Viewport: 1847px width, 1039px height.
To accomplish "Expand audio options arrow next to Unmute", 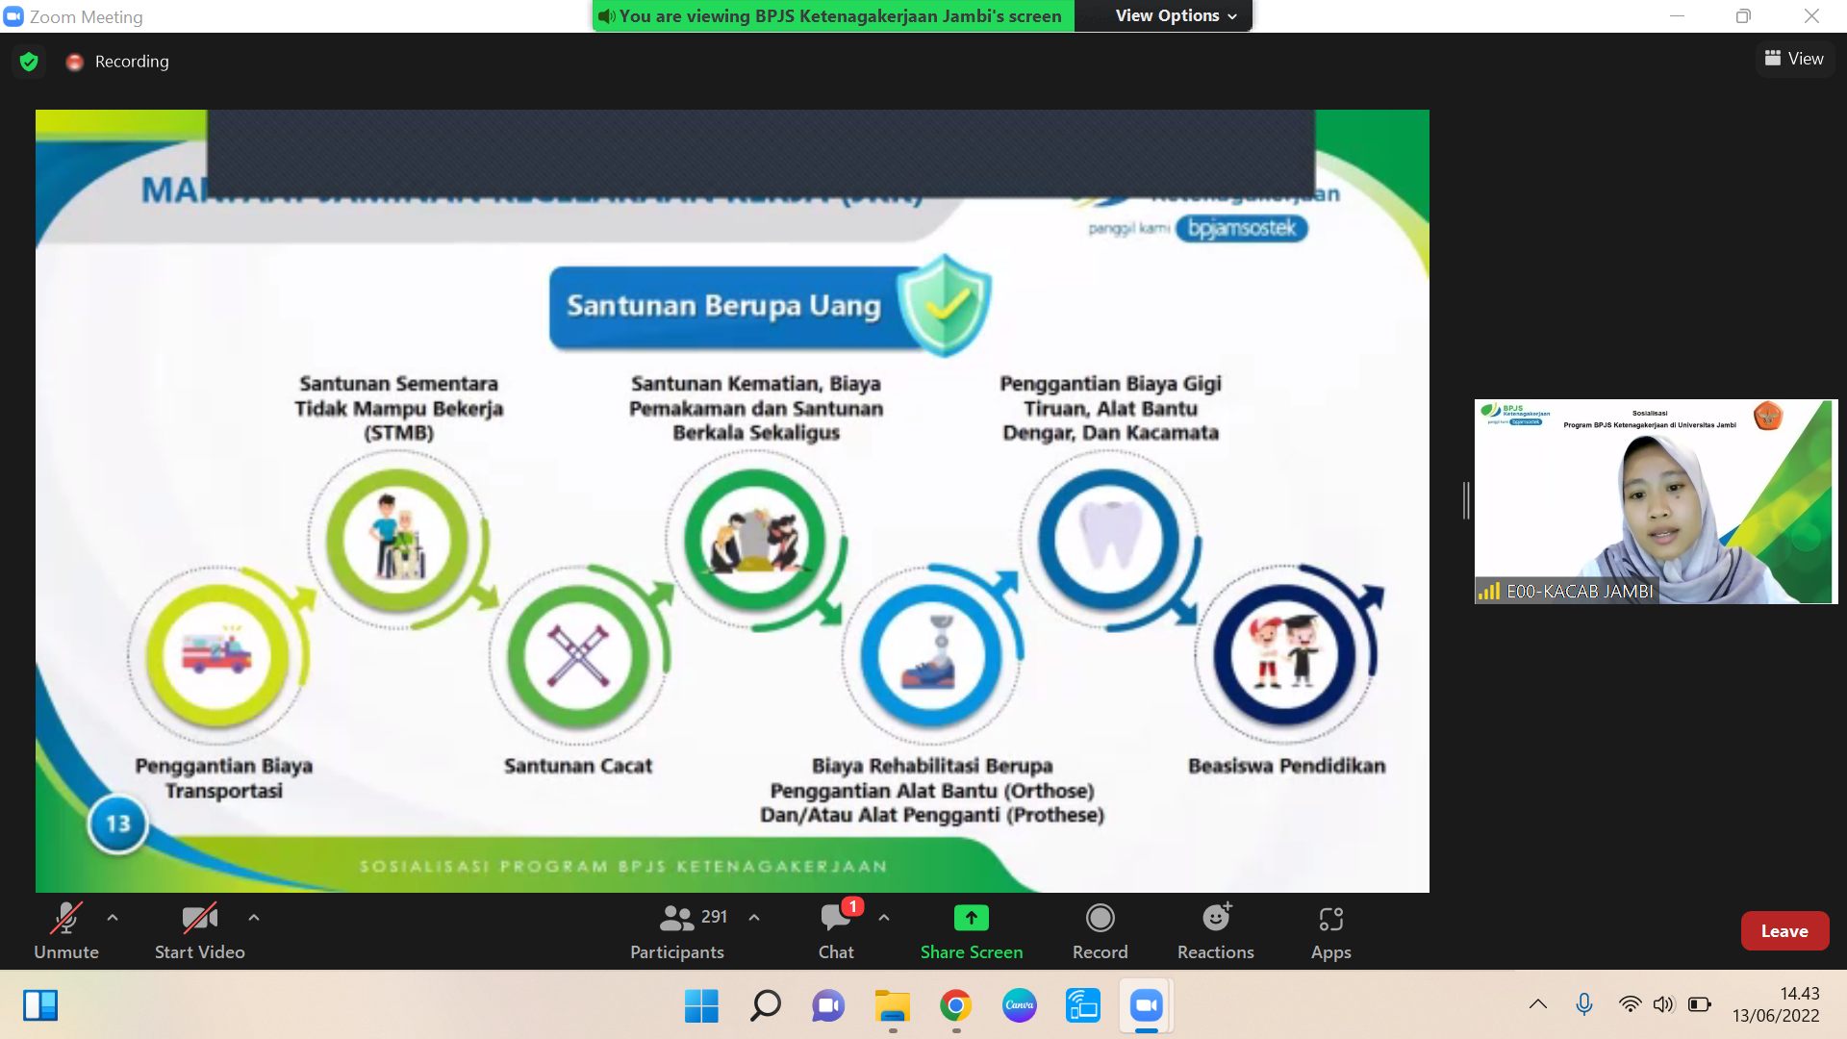I will pos(113,918).
